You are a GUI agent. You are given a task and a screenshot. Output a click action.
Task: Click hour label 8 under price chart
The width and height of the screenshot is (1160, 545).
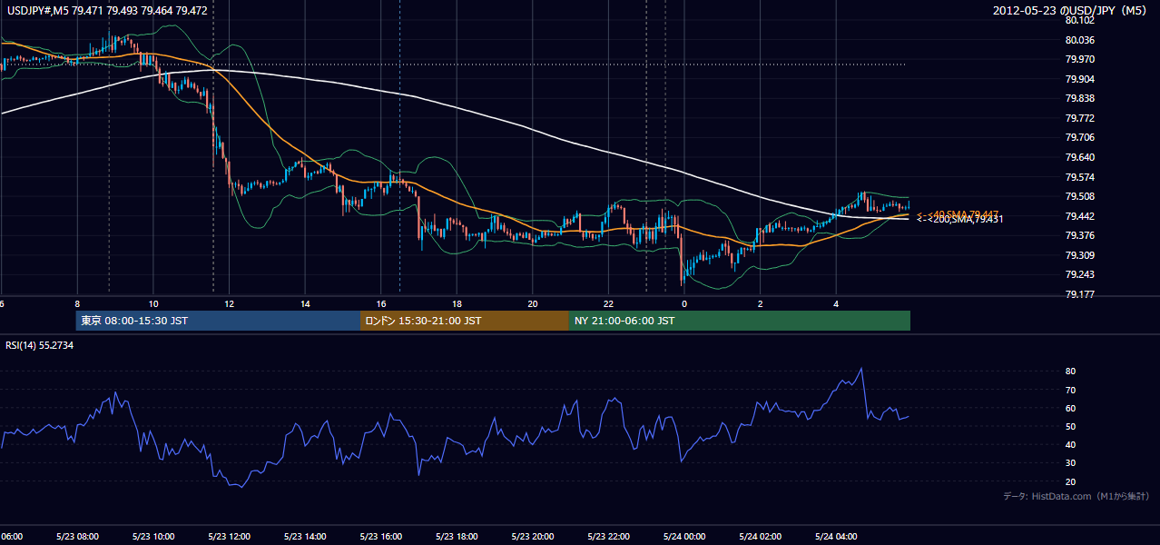[77, 304]
